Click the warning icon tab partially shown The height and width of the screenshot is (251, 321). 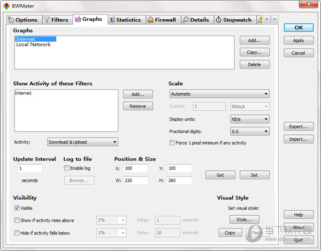coord(260,20)
